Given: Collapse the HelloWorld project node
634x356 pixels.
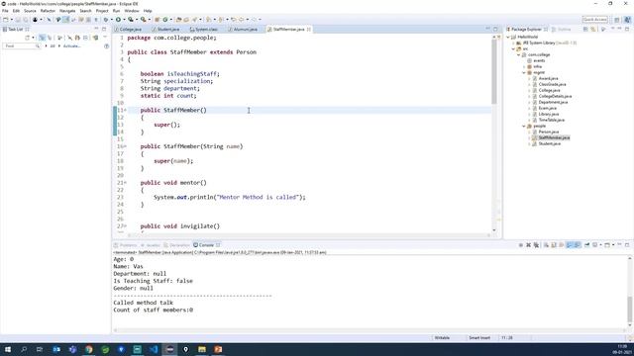Looking at the screenshot, I should click(508, 37).
